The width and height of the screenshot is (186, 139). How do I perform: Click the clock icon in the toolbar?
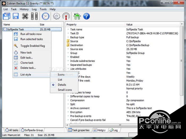pyautogui.click(x=45, y=16)
